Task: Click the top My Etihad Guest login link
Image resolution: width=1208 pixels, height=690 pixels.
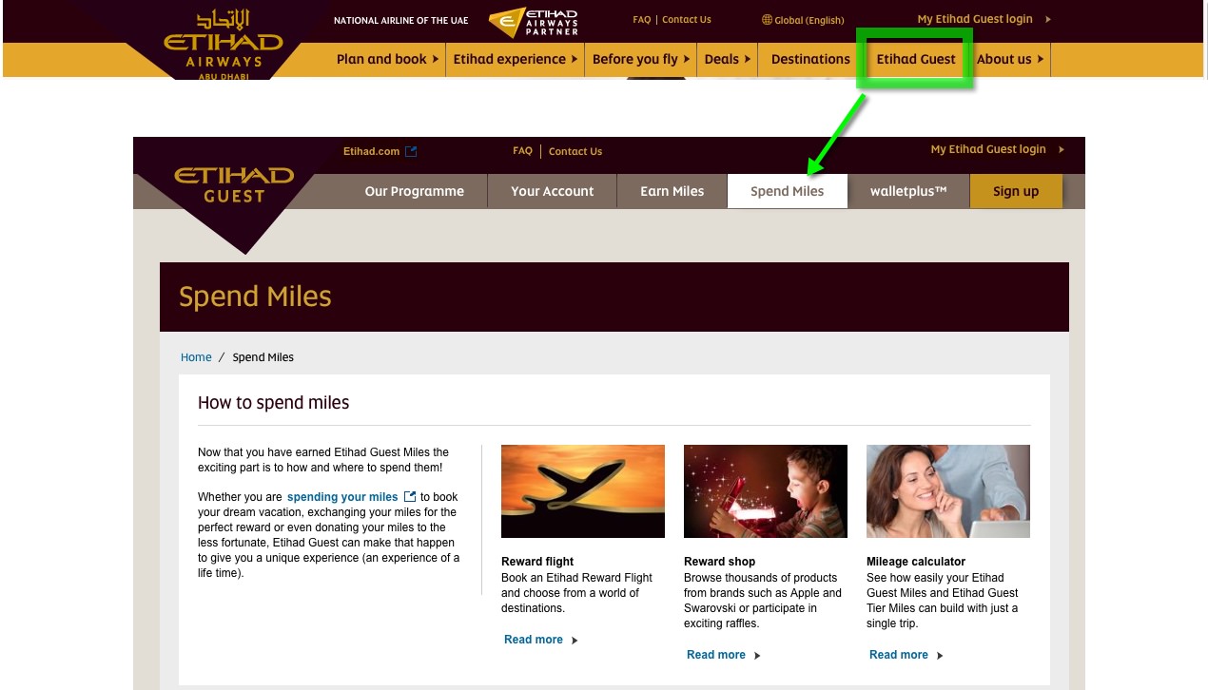Action: (x=975, y=19)
